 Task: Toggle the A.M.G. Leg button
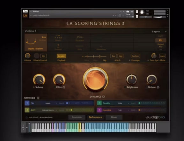tap(121, 56)
